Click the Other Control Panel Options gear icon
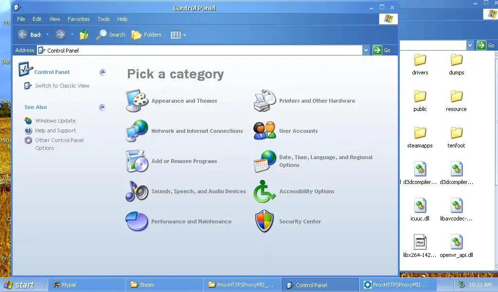The width and height of the screenshot is (498, 292). click(28, 140)
